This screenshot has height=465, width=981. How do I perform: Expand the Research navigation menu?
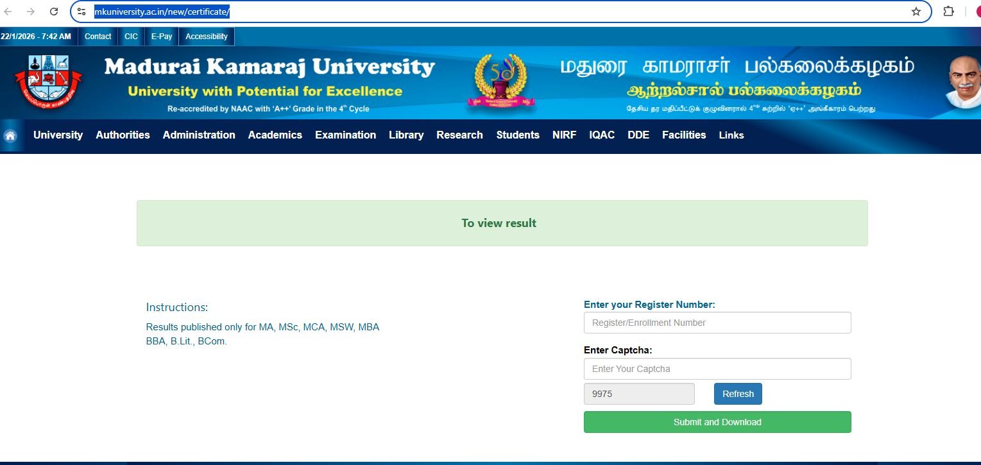[459, 135]
